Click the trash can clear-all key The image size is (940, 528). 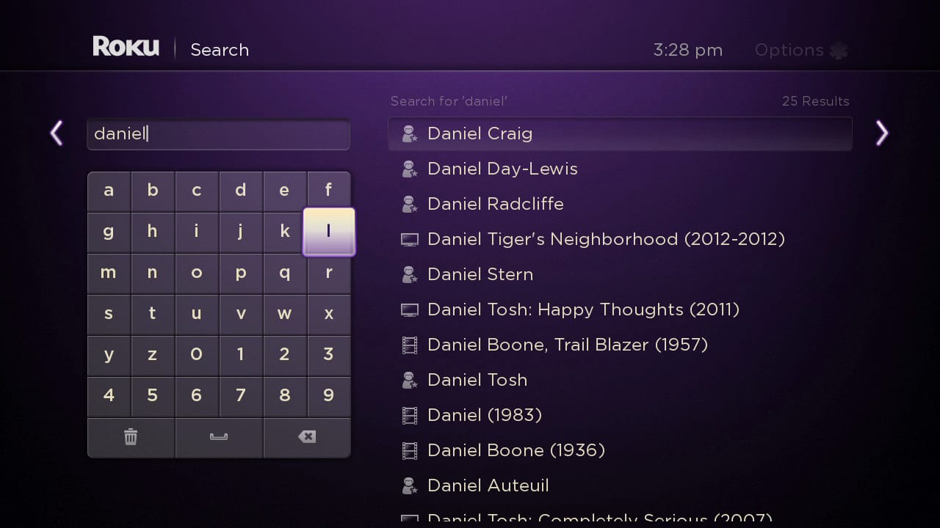tap(131, 437)
